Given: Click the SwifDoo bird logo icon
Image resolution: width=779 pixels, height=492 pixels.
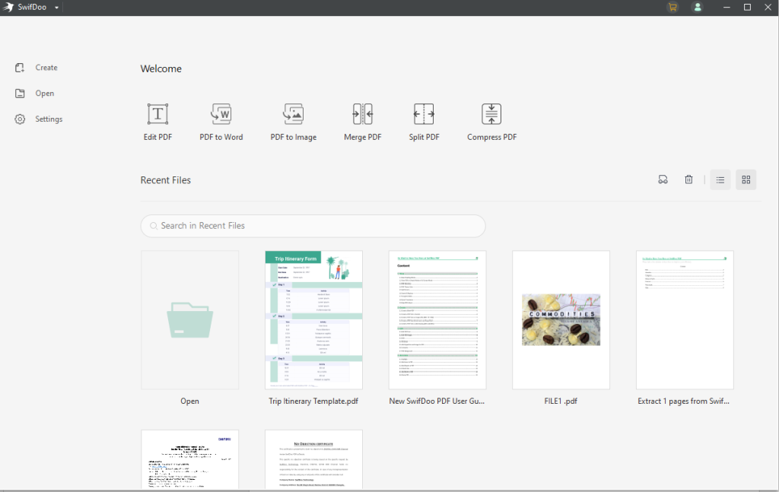Looking at the screenshot, I should pos(8,7).
